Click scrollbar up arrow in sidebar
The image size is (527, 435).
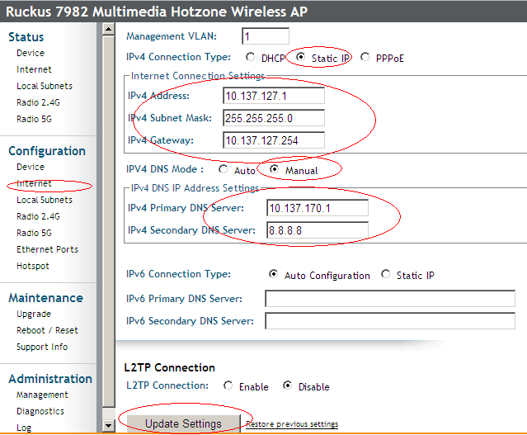[109, 29]
